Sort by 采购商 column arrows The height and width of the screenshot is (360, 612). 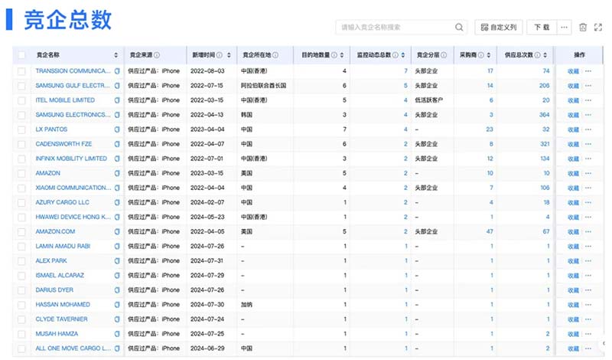pyautogui.click(x=489, y=55)
